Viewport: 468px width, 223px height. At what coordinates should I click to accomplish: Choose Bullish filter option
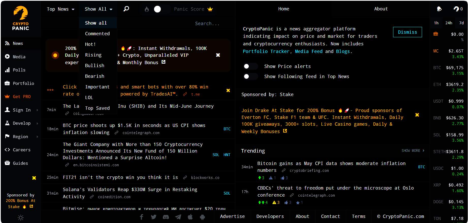click(98, 66)
